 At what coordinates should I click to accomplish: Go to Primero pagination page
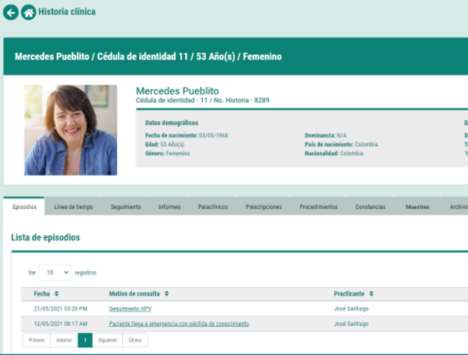[x=36, y=340]
